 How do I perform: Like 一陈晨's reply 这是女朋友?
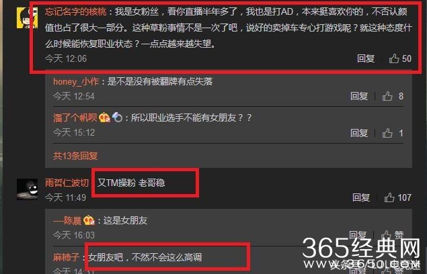(392, 235)
